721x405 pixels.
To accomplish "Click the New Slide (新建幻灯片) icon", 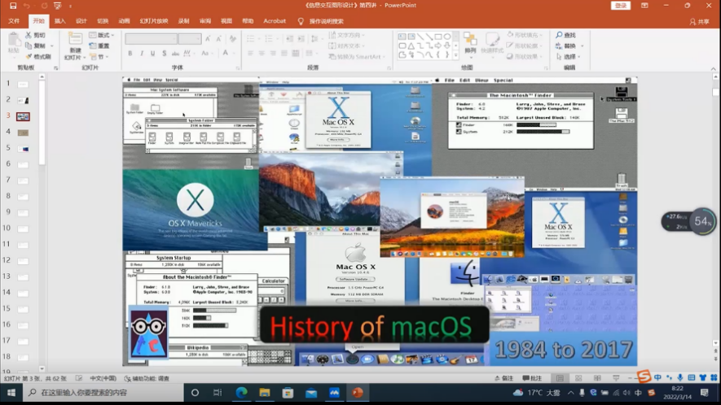I will pyautogui.click(x=75, y=43).
